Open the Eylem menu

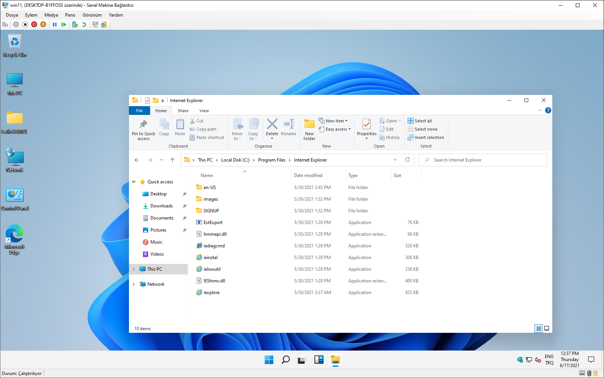pos(31,15)
